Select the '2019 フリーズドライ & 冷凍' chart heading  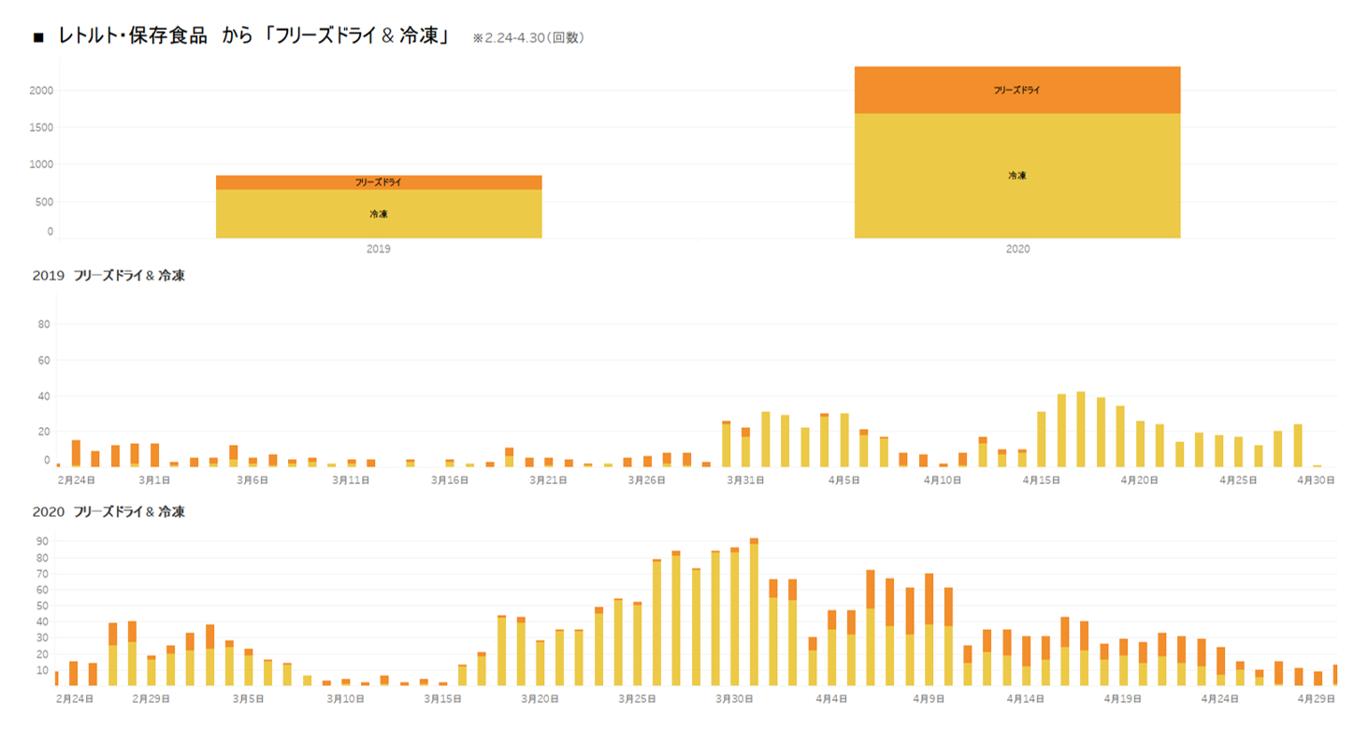[x=108, y=276]
